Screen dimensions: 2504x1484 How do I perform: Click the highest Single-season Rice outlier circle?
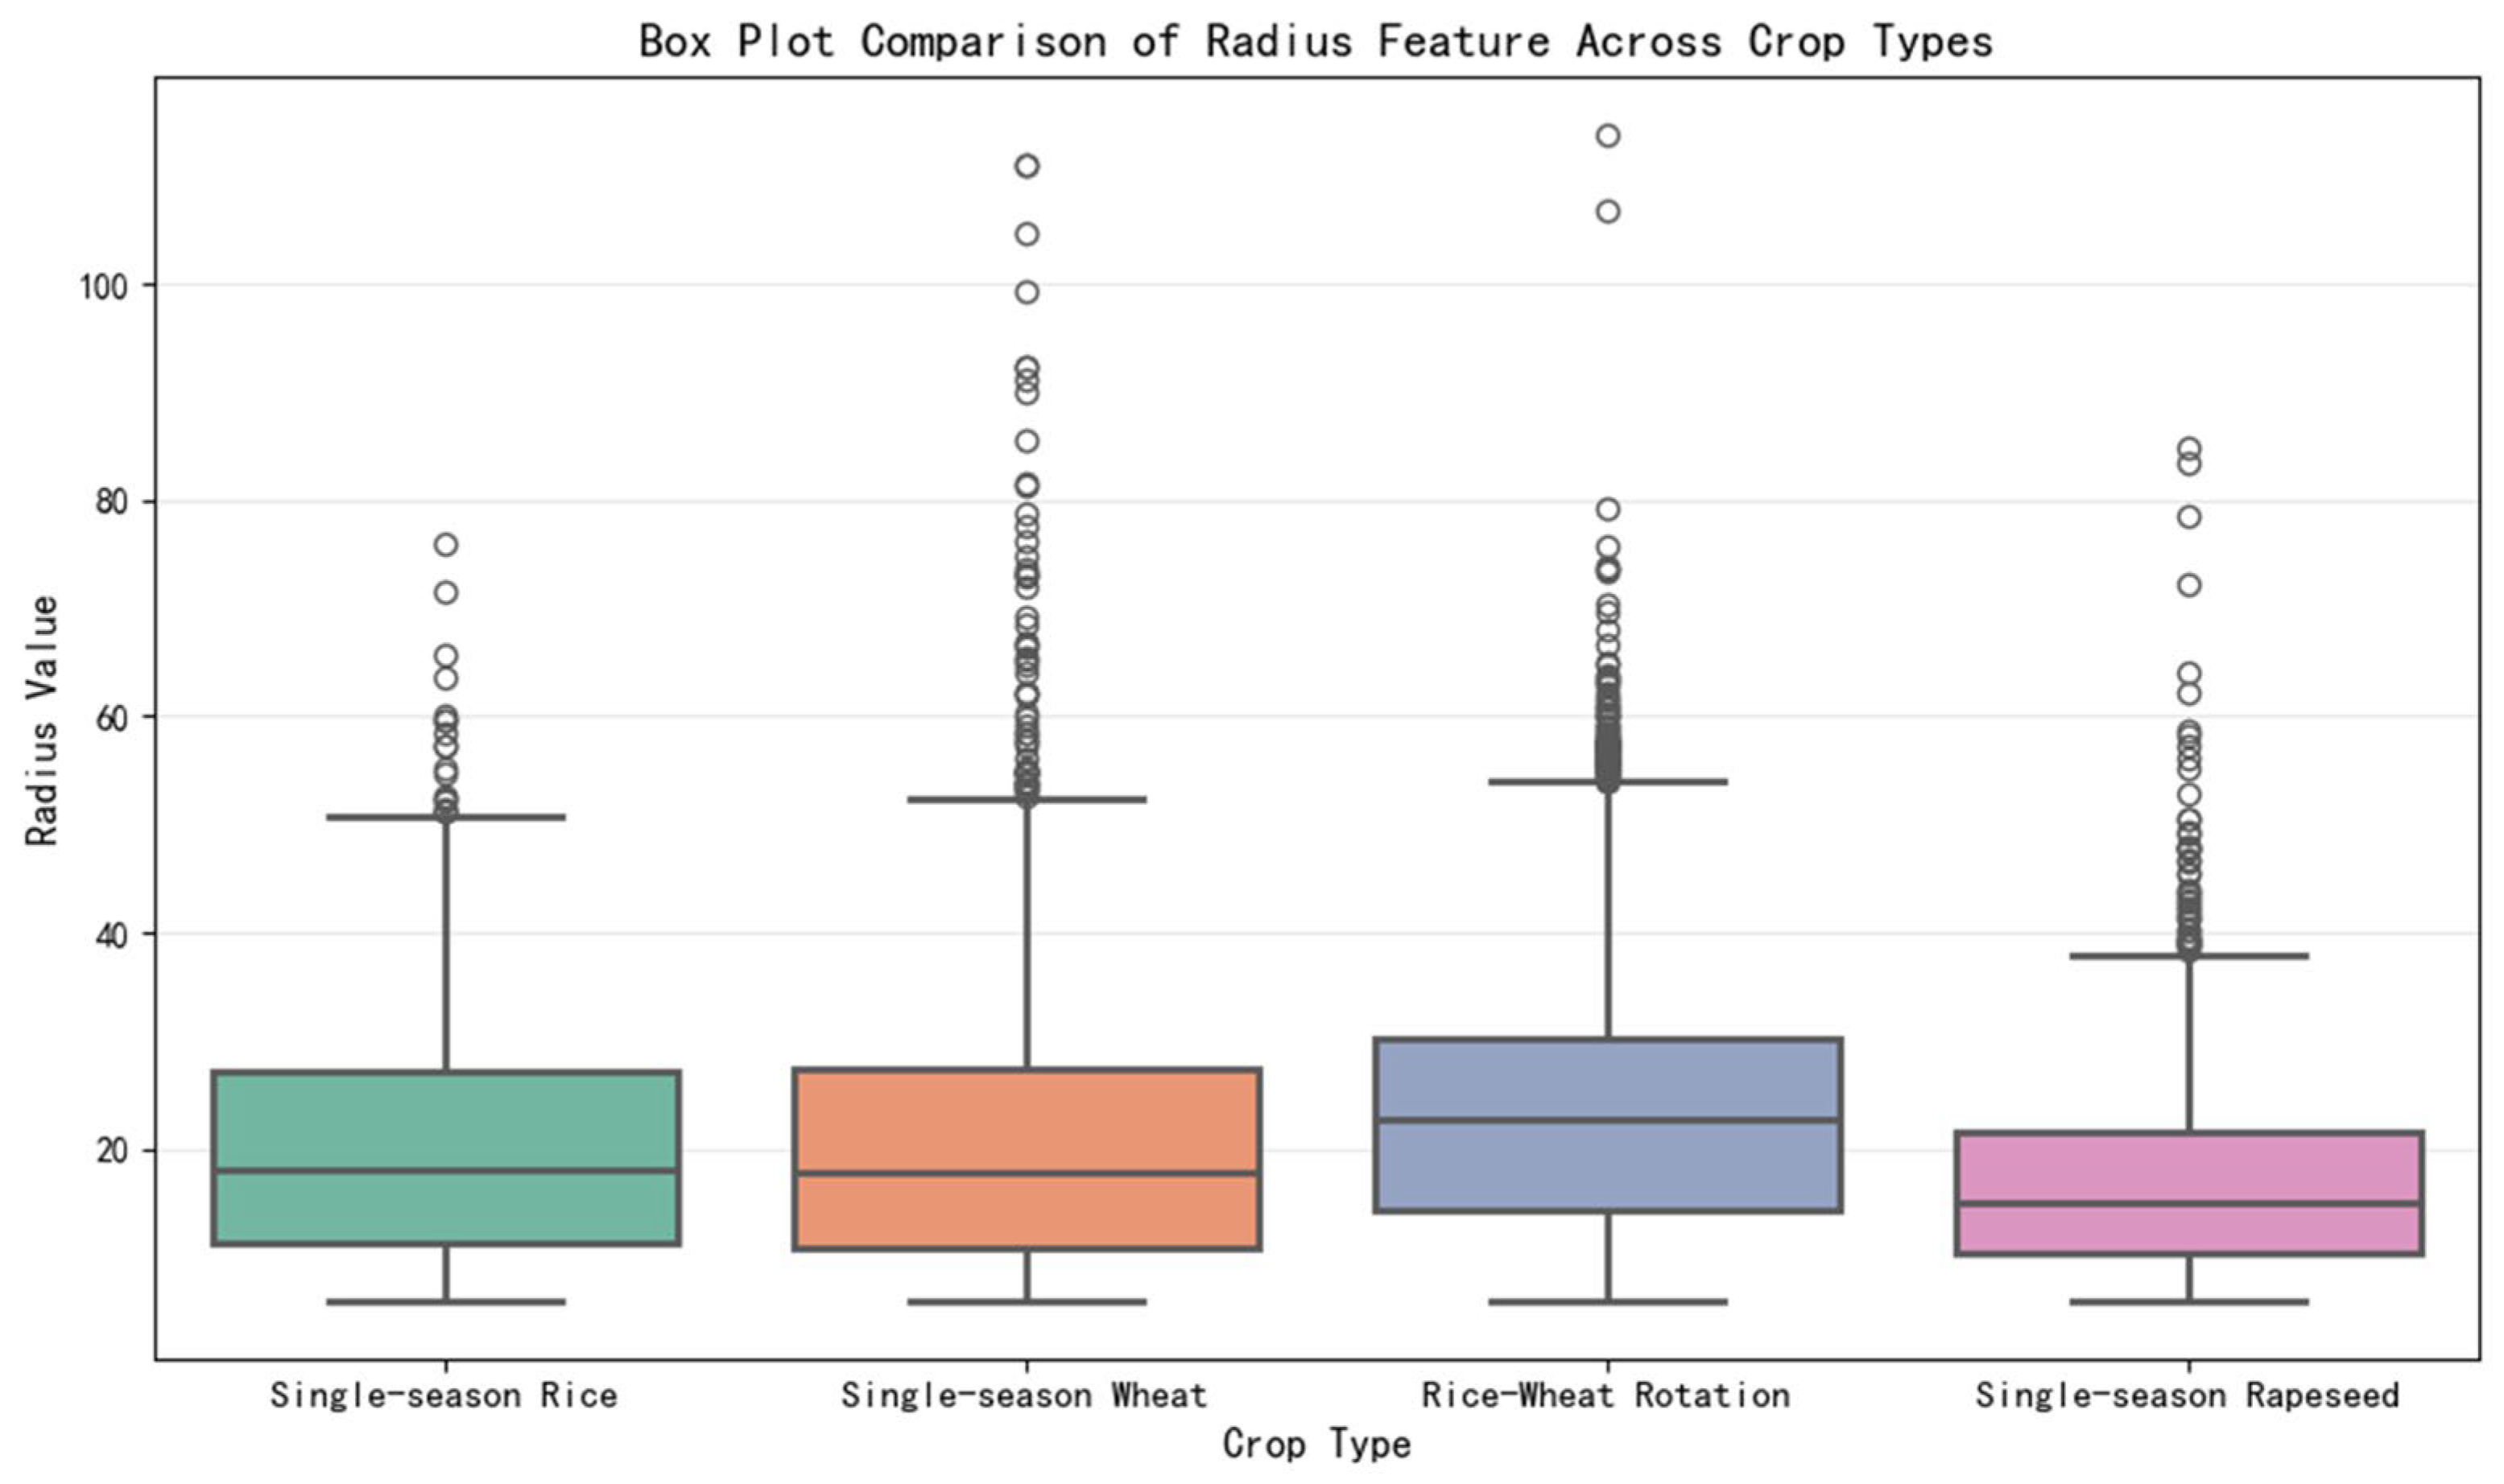tap(446, 545)
